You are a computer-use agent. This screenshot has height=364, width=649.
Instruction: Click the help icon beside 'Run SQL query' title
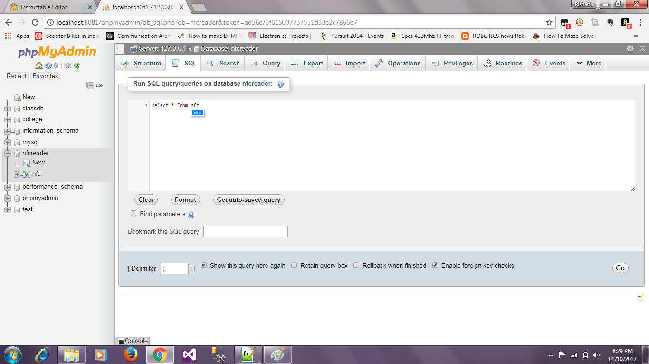[280, 84]
